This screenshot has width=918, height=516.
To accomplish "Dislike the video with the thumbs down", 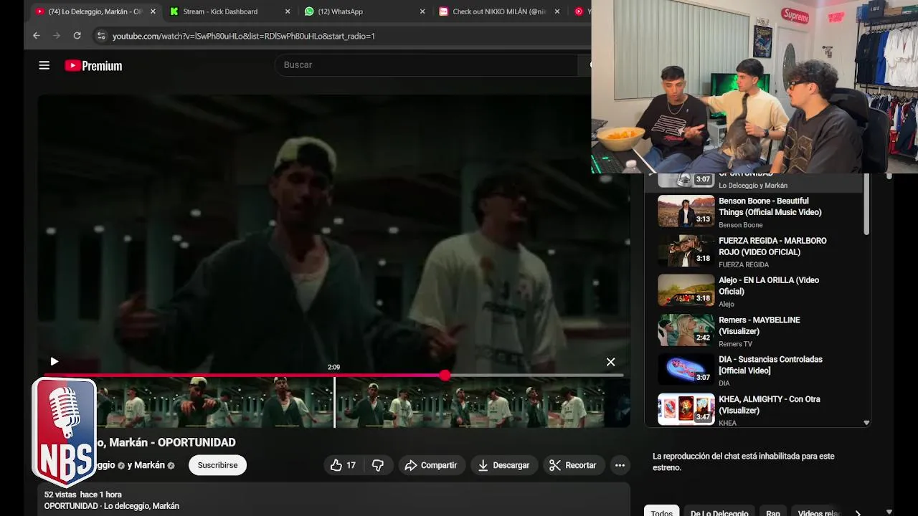I will coord(378,465).
